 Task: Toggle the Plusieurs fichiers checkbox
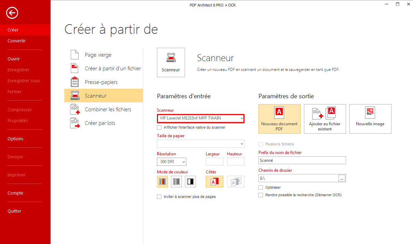click(x=261, y=144)
